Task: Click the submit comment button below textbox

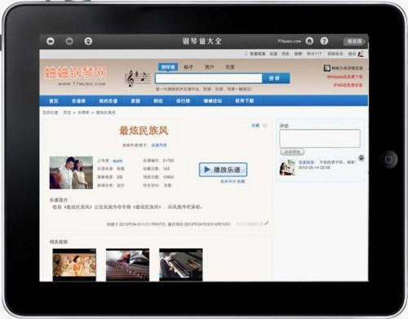Action: [x=292, y=152]
